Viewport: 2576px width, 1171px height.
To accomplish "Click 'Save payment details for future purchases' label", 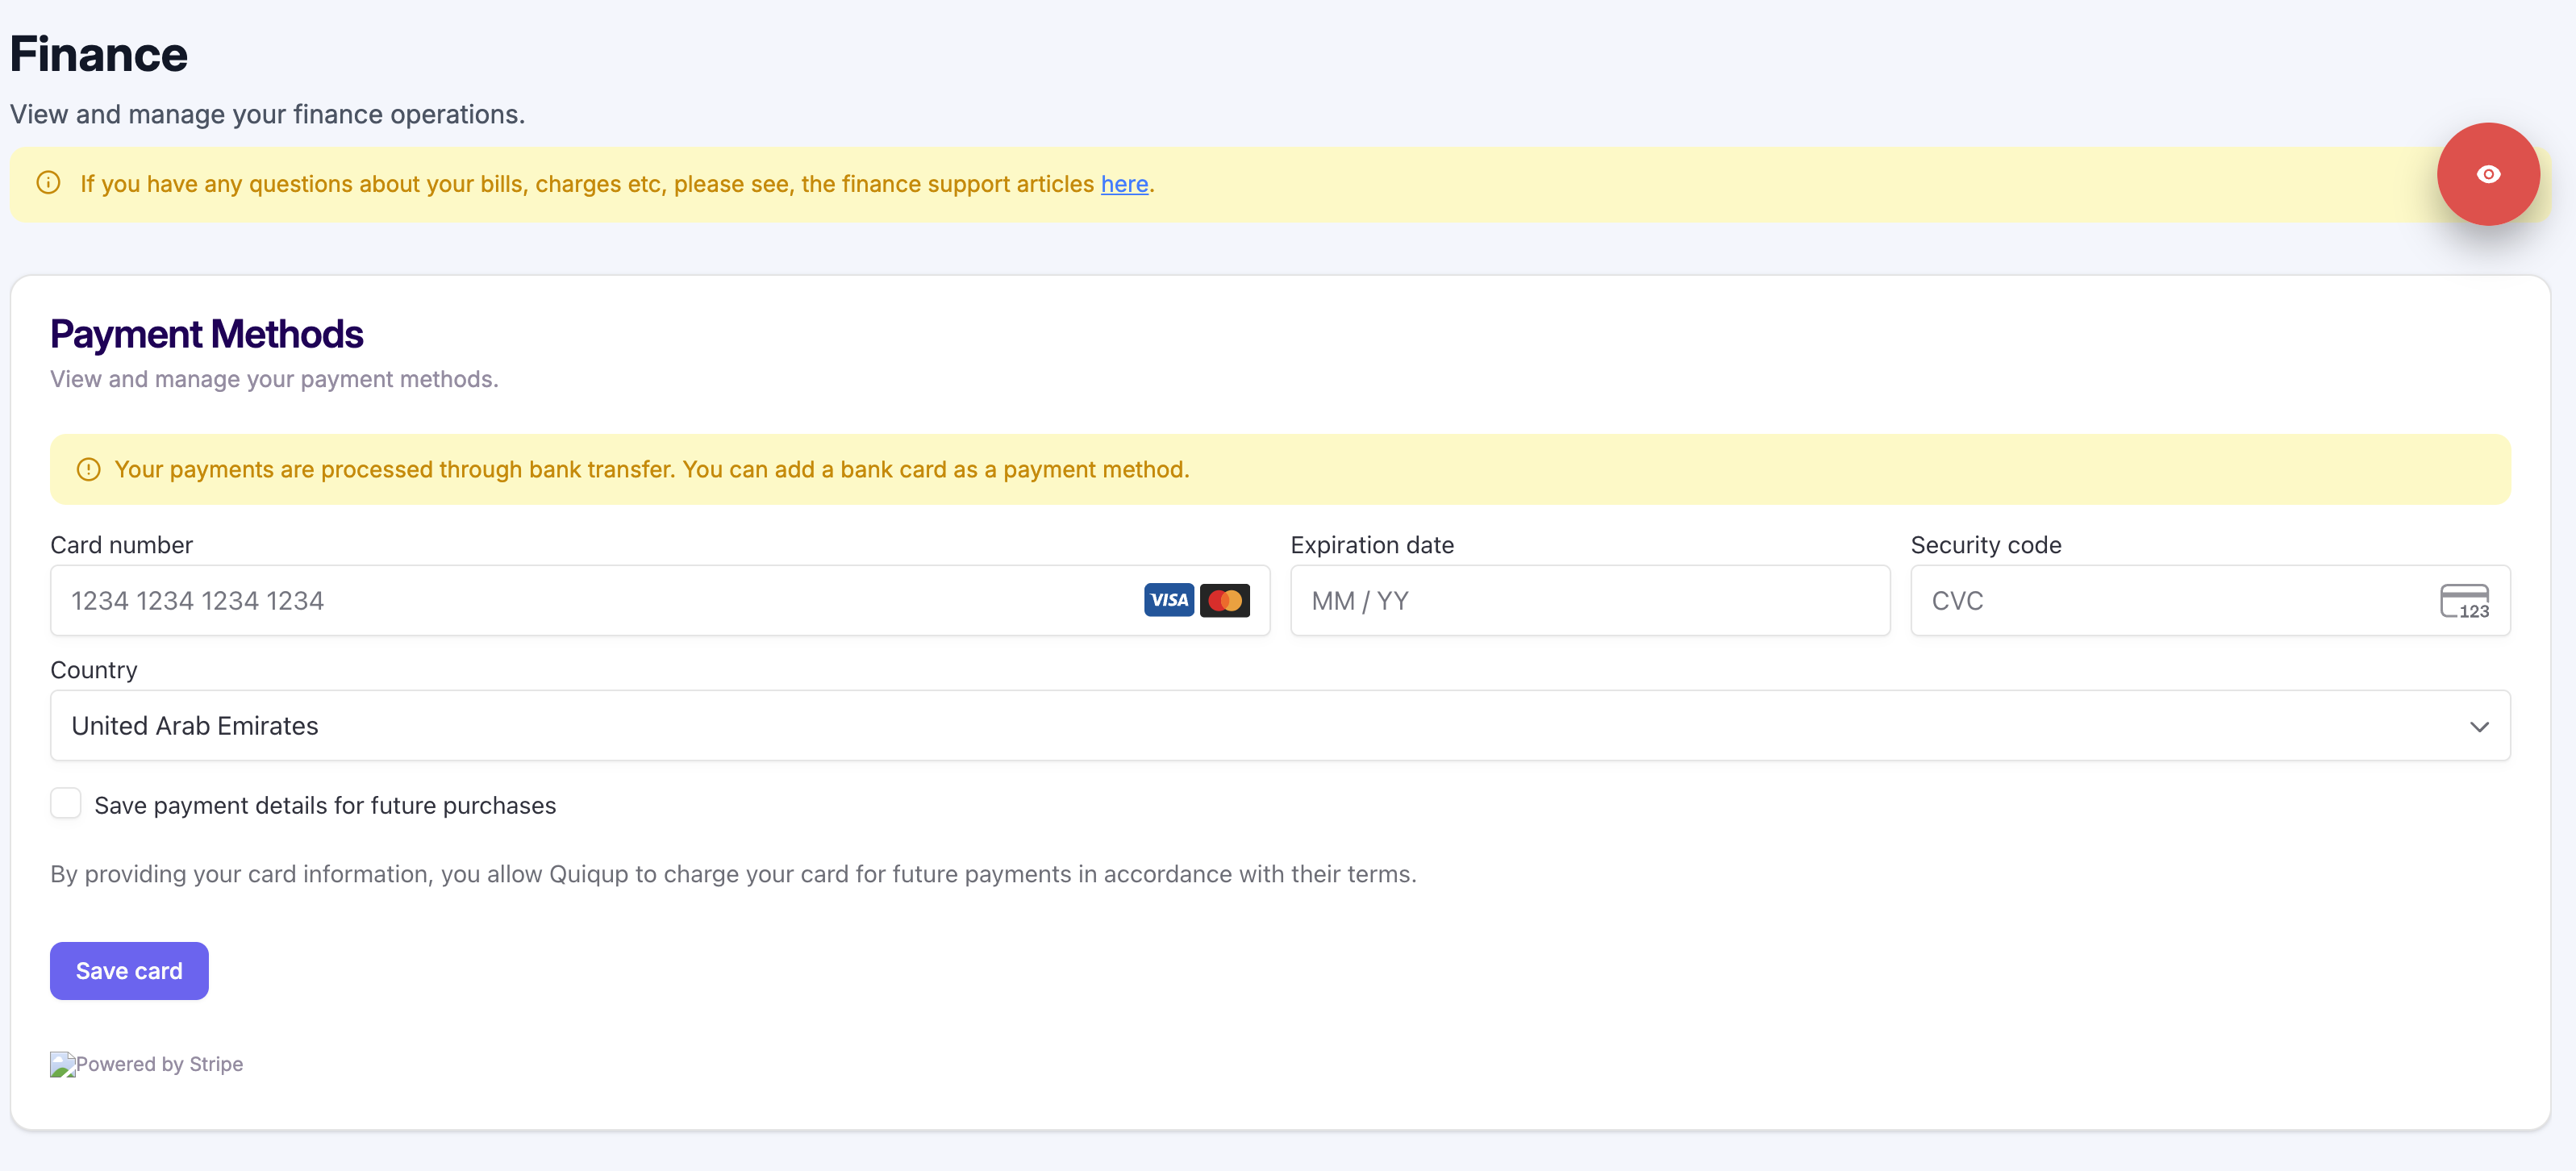I will tap(325, 805).
